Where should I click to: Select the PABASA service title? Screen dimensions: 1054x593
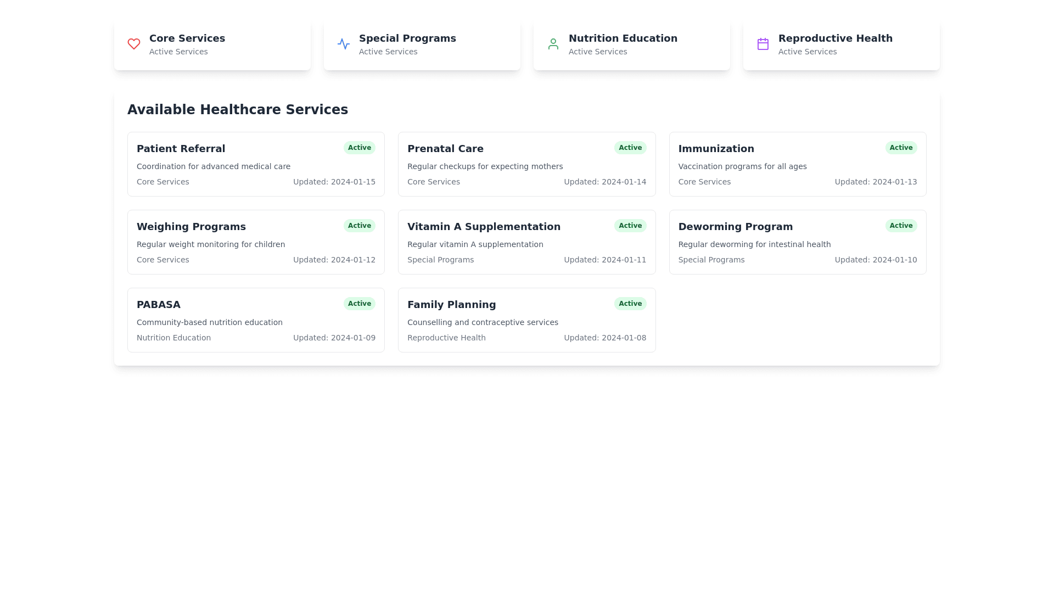158,305
